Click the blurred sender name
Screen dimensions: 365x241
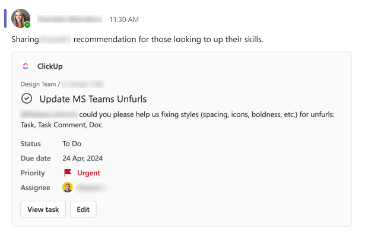(70, 20)
